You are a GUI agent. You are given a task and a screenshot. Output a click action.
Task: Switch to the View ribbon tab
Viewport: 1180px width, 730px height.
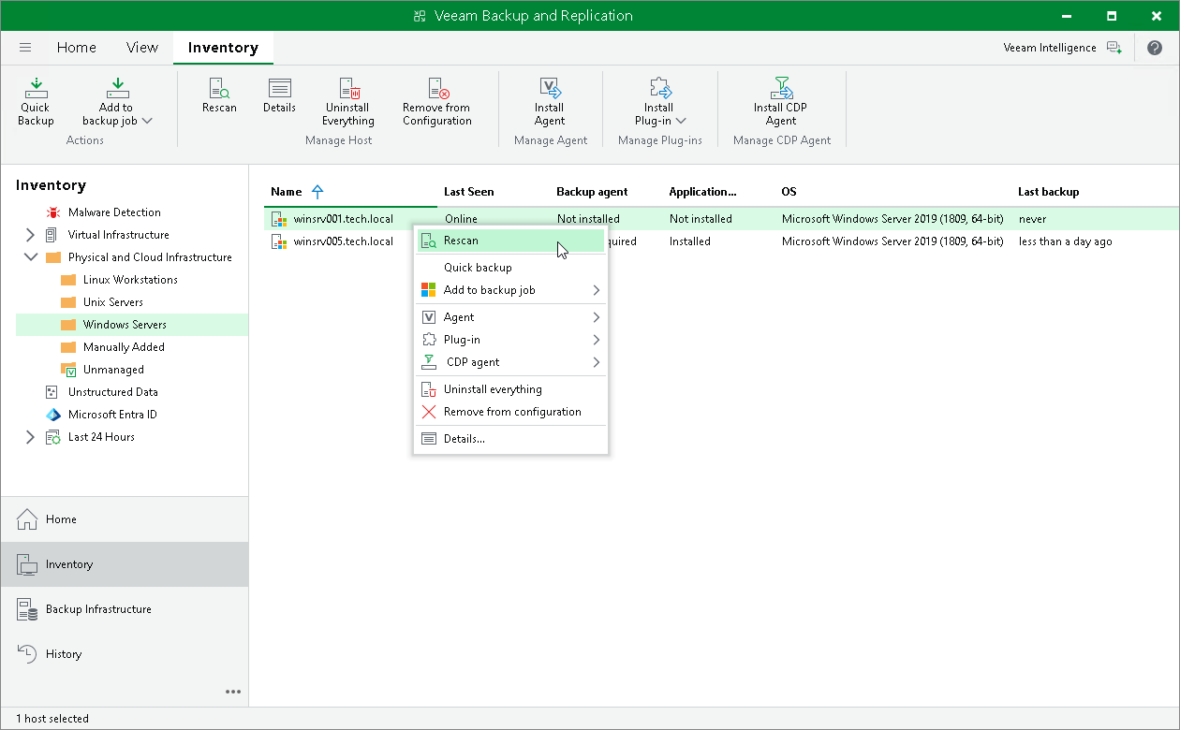coord(142,48)
